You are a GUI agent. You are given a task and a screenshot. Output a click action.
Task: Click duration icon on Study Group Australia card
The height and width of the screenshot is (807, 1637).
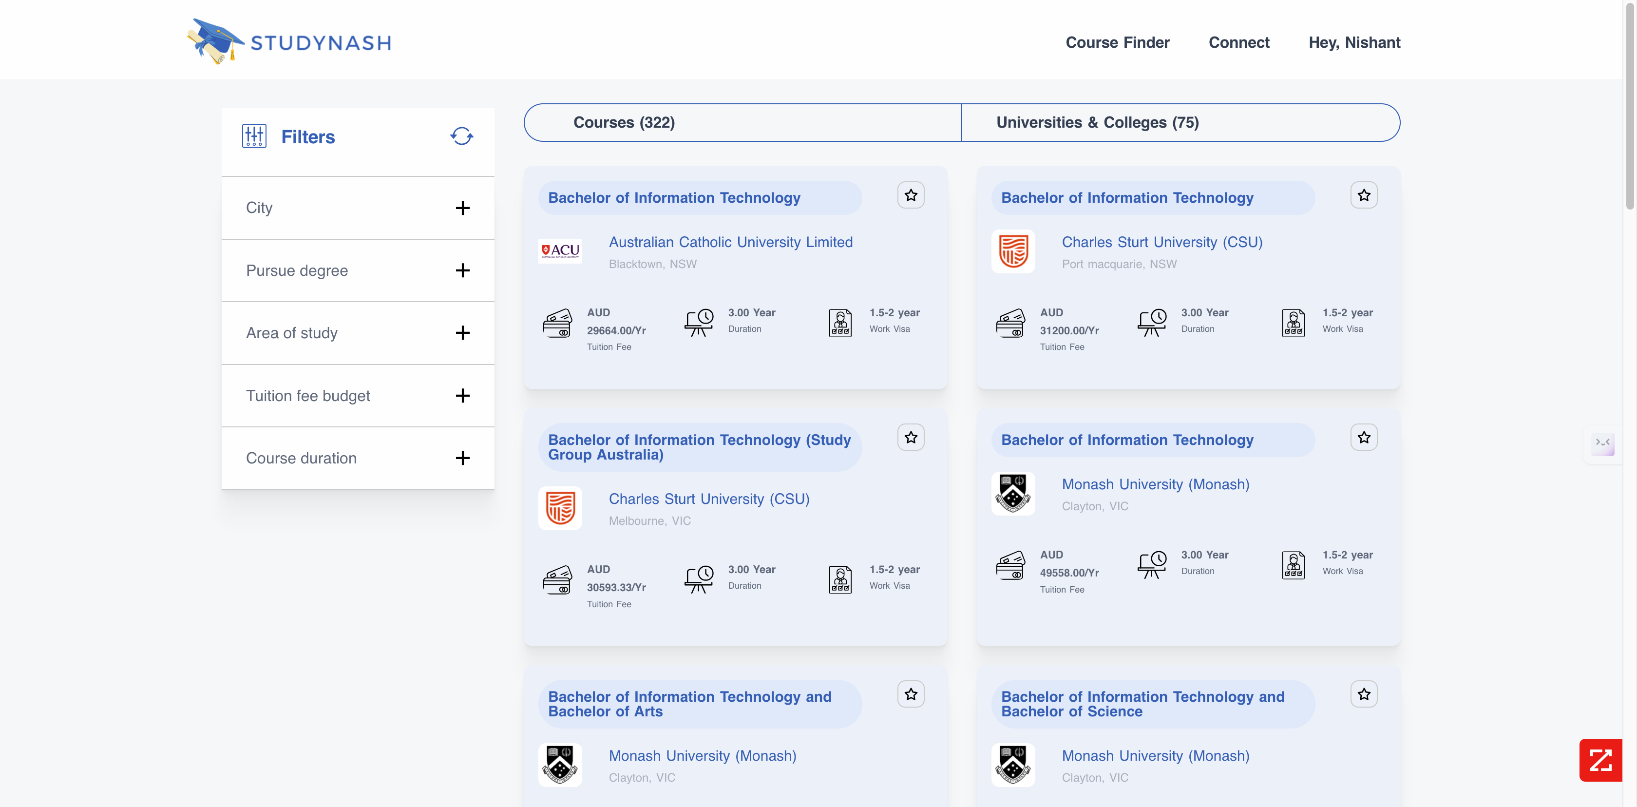[x=699, y=579]
